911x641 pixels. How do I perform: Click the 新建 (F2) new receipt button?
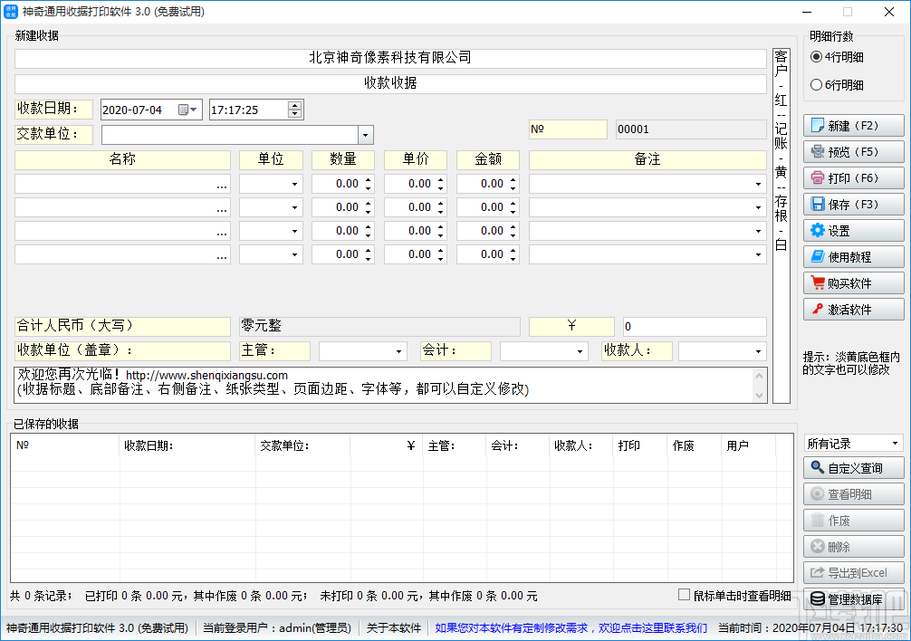[x=853, y=126]
